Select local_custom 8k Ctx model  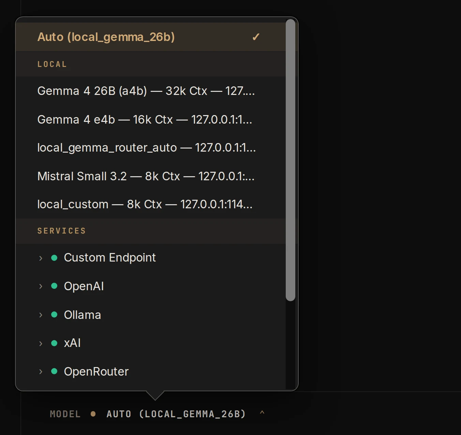[x=150, y=204]
